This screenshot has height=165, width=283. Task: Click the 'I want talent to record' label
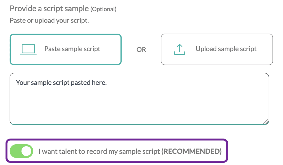click(99, 152)
